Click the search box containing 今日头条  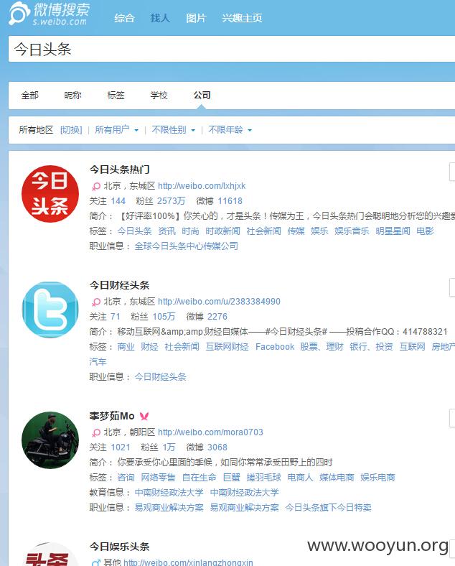[232, 49]
